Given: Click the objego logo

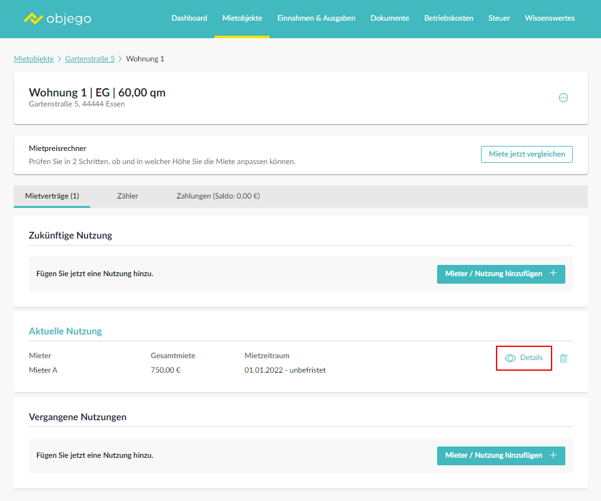Looking at the screenshot, I should pos(57,18).
